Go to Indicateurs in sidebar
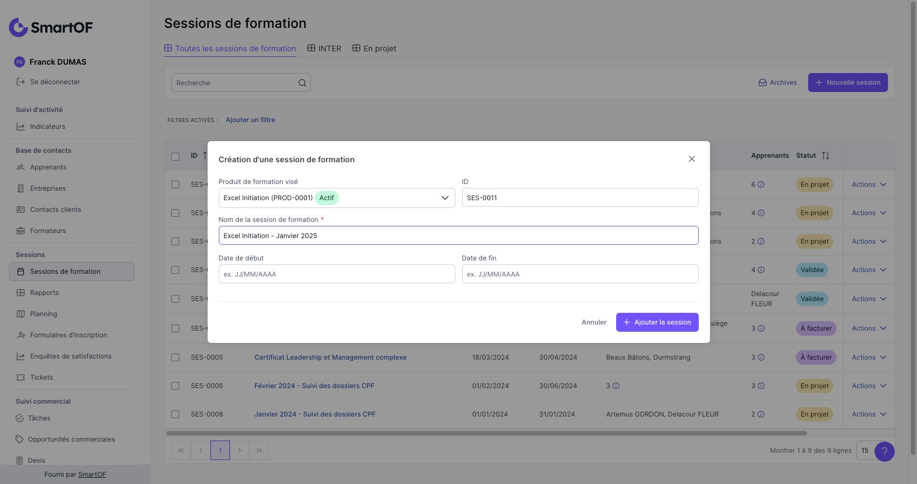Image resolution: width=917 pixels, height=484 pixels. 47,127
